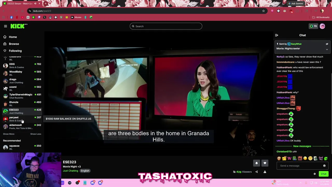Open a new browser tab
The width and height of the screenshot is (332, 187).
point(46,4)
